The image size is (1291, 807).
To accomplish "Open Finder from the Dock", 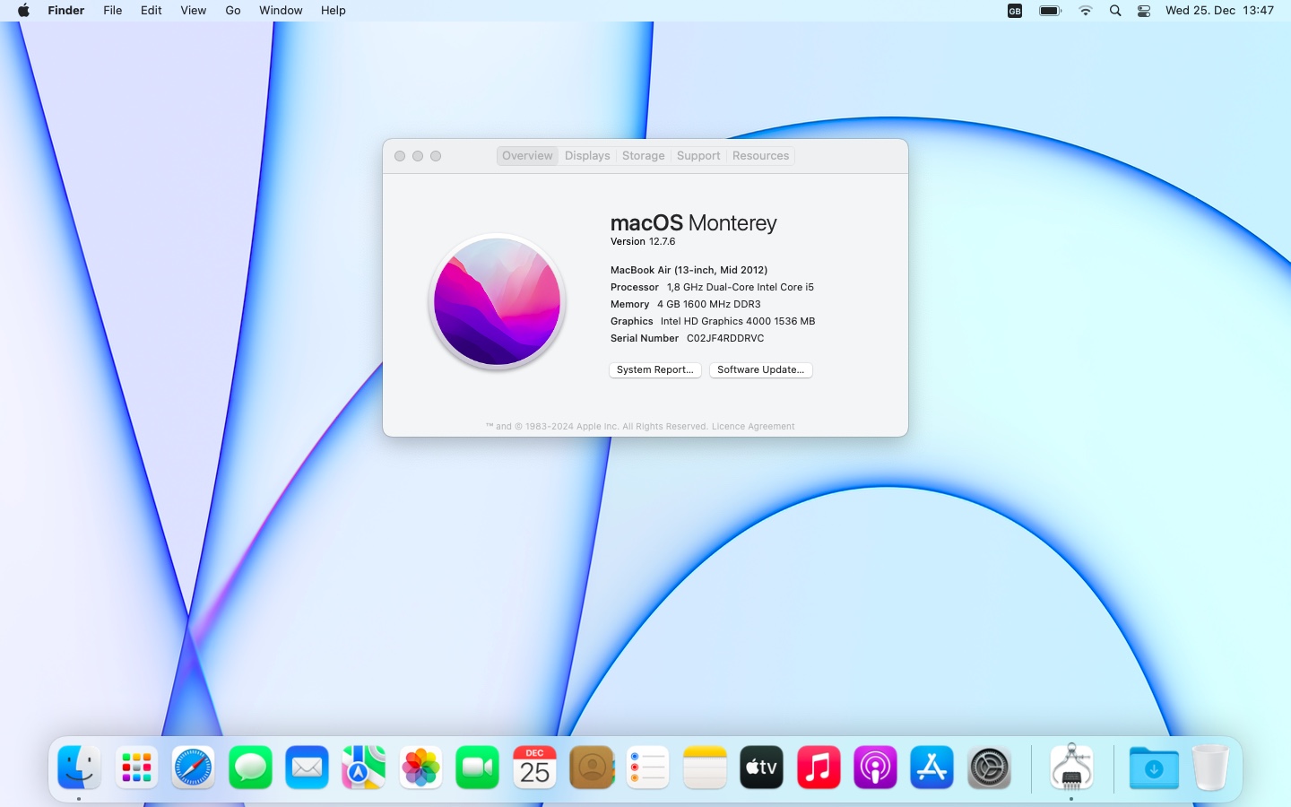I will pyautogui.click(x=79, y=768).
